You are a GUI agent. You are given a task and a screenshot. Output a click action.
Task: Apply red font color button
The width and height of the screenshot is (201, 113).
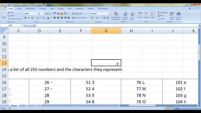tap(48, 18)
